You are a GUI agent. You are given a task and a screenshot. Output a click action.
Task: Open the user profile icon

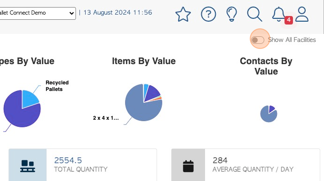point(302,14)
